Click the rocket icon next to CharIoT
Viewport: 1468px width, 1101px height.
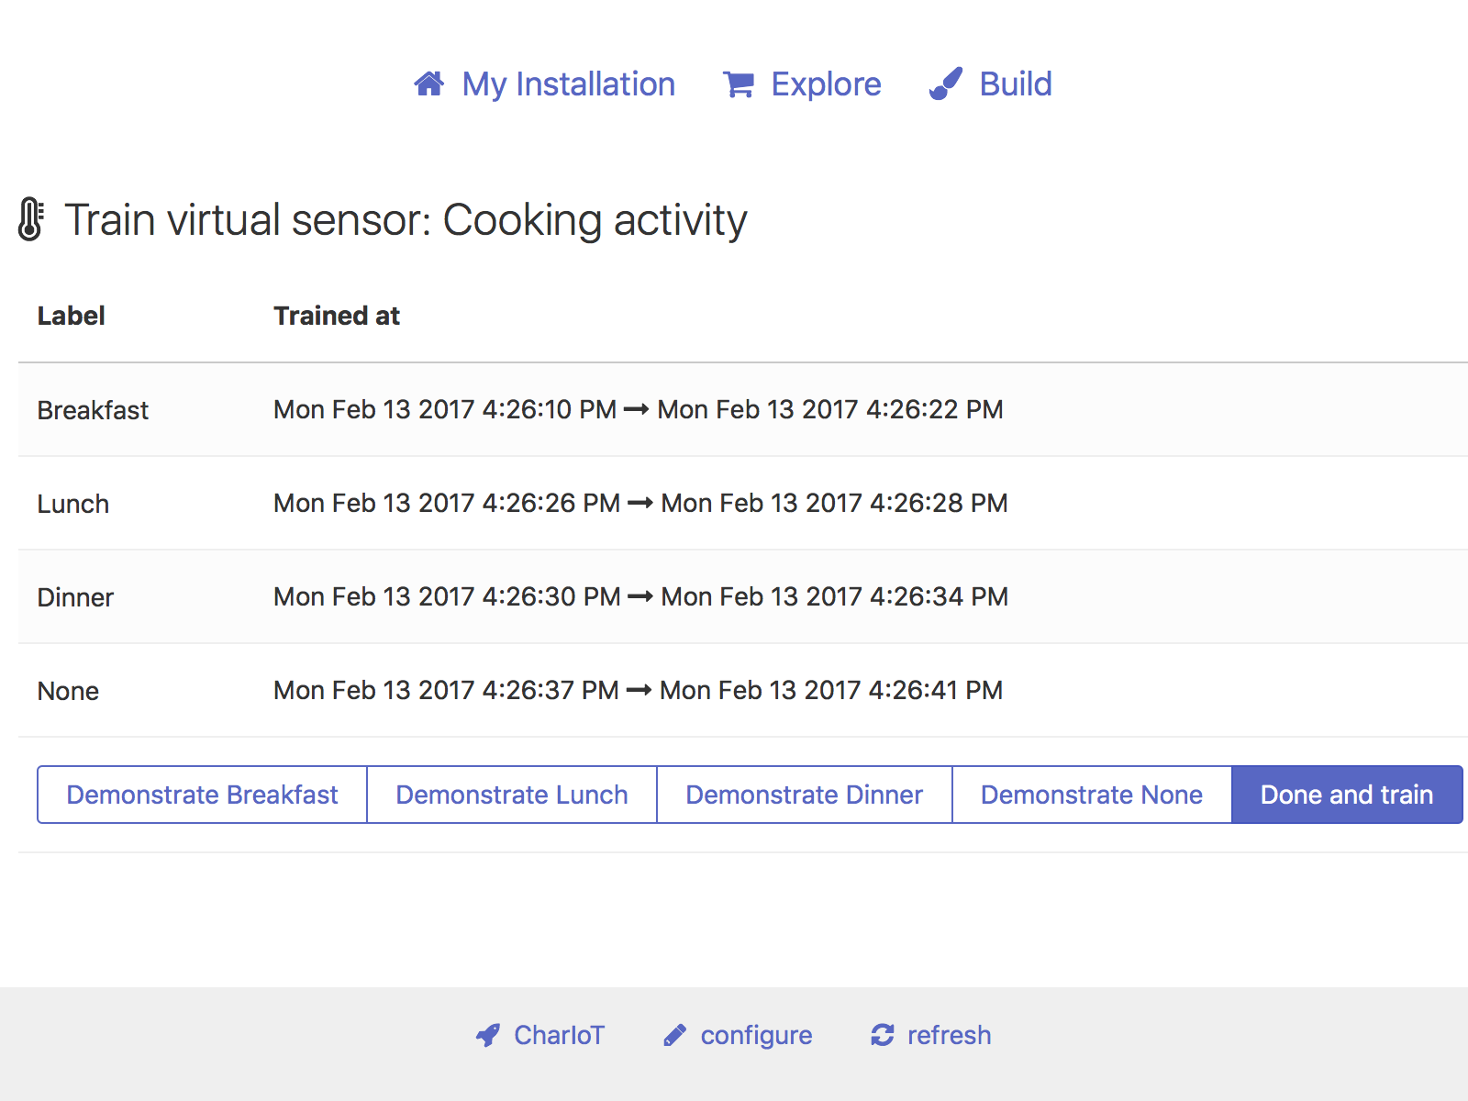click(x=488, y=1036)
